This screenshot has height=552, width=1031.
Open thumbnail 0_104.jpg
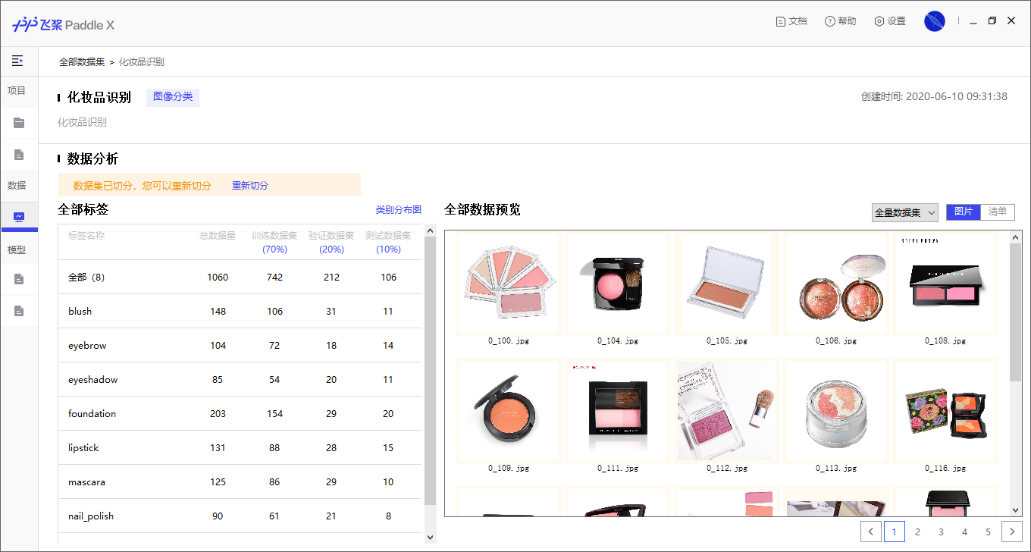(618, 284)
